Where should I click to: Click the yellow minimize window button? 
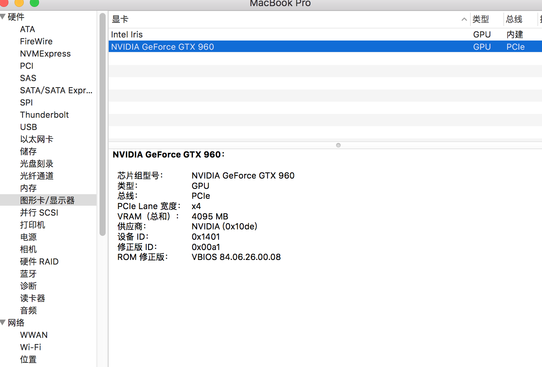[x=19, y=3]
